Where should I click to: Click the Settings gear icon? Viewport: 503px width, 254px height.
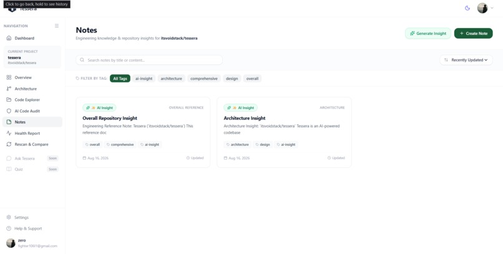9,217
